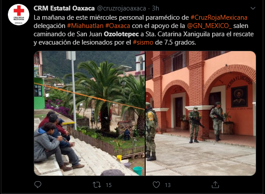Open the @GN_MEXICO_ mention
The image size is (265, 194).
pos(209,26)
